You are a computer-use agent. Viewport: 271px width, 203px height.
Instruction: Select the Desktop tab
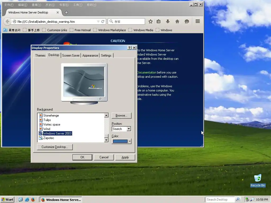[54, 55]
